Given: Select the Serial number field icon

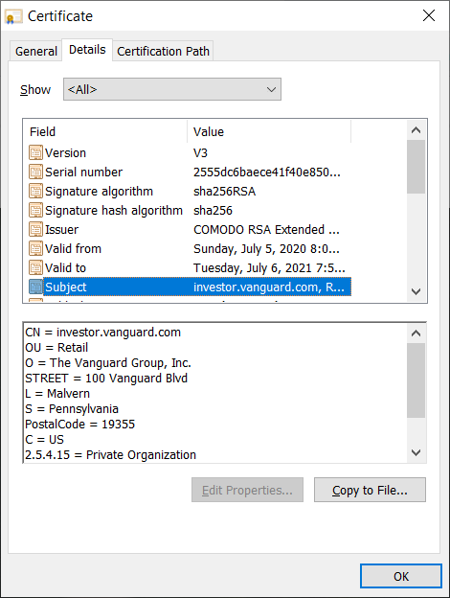Looking at the screenshot, I should [35, 172].
